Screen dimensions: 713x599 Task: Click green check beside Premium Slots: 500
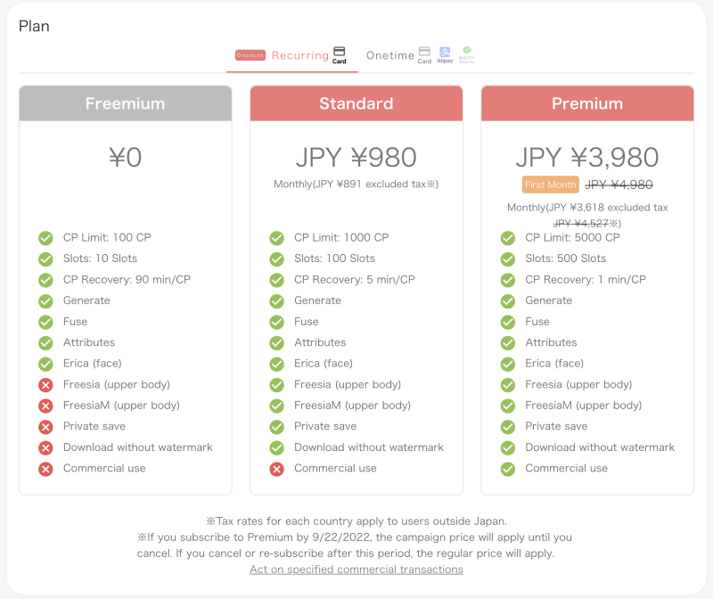(508, 259)
